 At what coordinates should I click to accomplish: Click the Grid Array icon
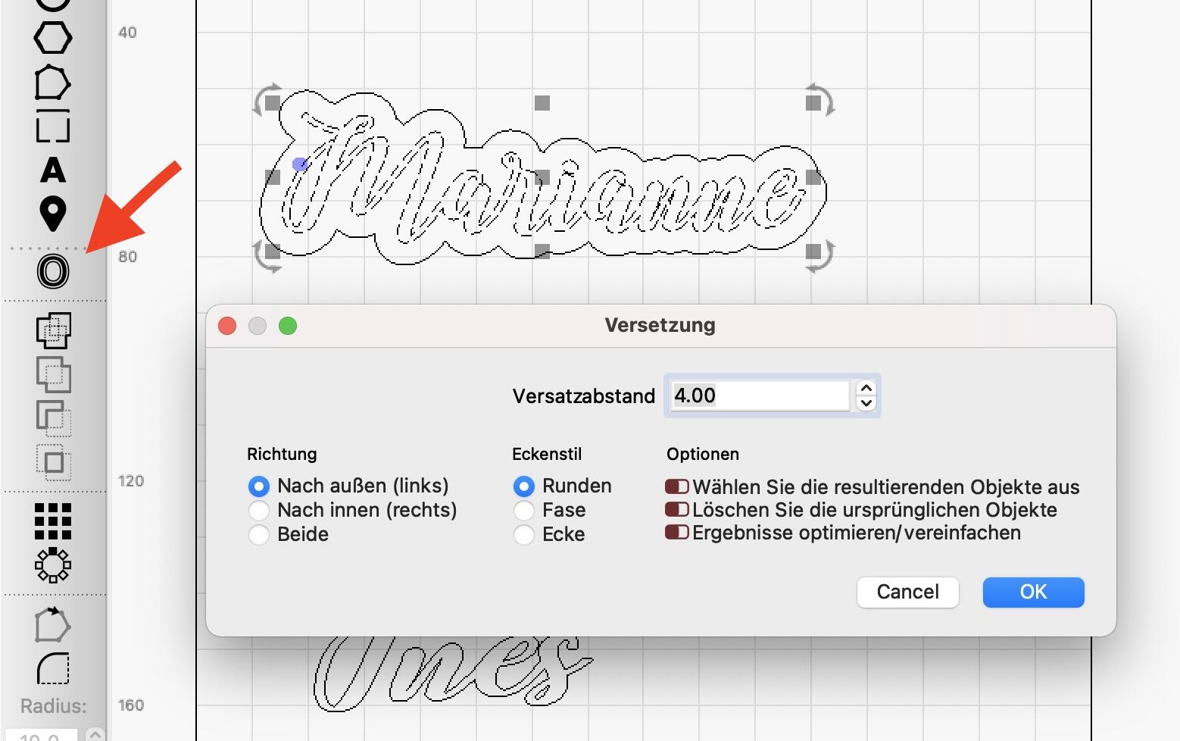[x=53, y=521]
